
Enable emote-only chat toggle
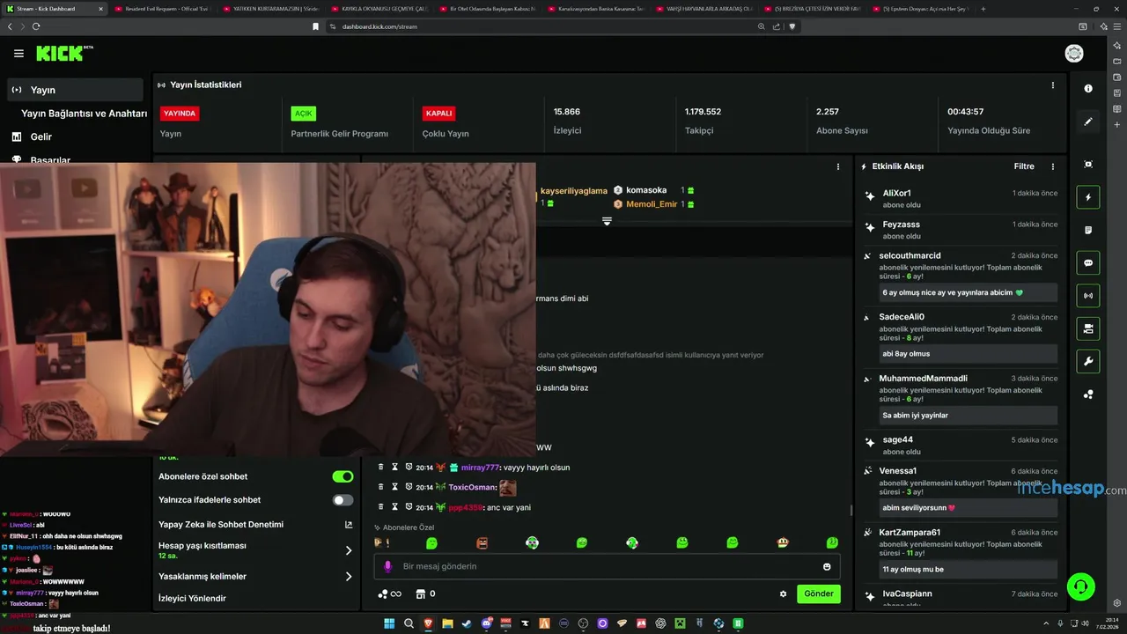pyautogui.click(x=343, y=500)
